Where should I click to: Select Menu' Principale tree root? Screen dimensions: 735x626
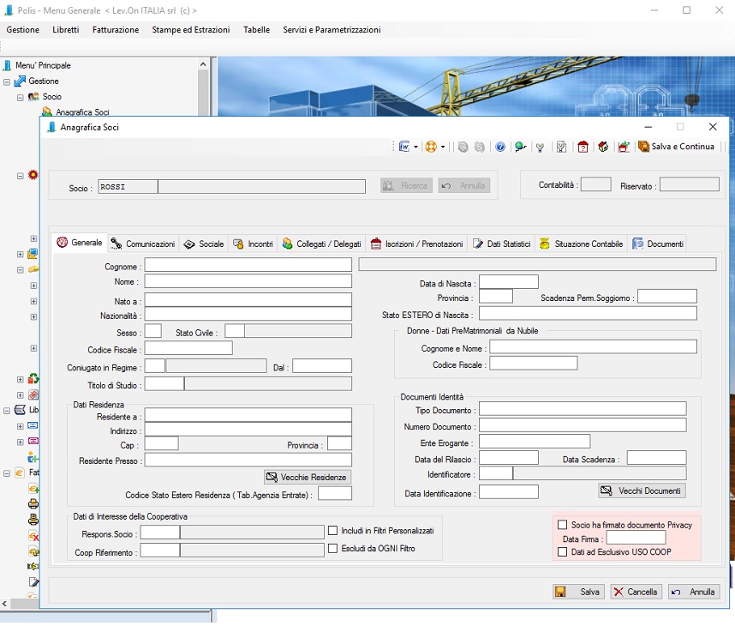click(x=43, y=65)
